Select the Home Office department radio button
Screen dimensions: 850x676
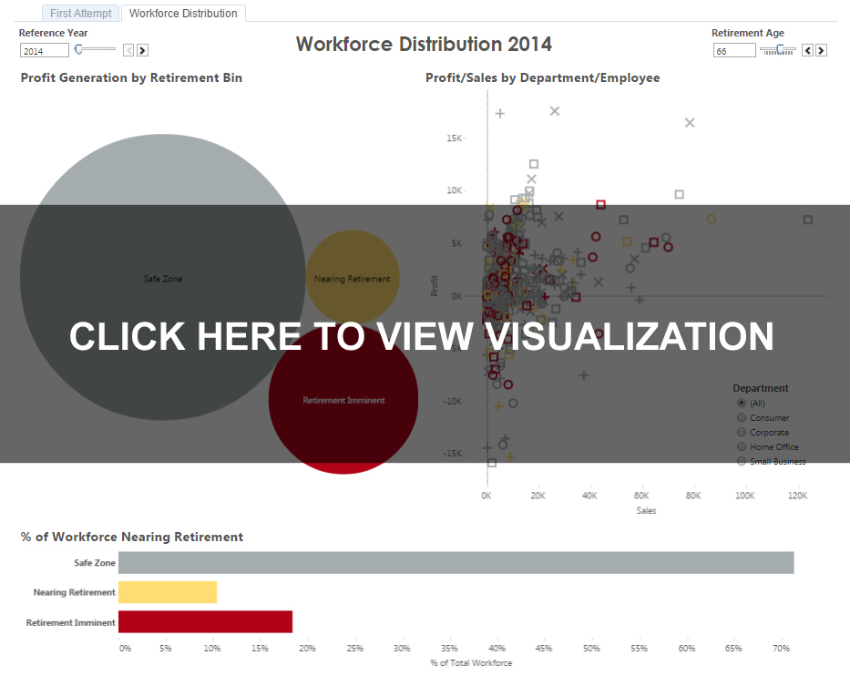742,446
